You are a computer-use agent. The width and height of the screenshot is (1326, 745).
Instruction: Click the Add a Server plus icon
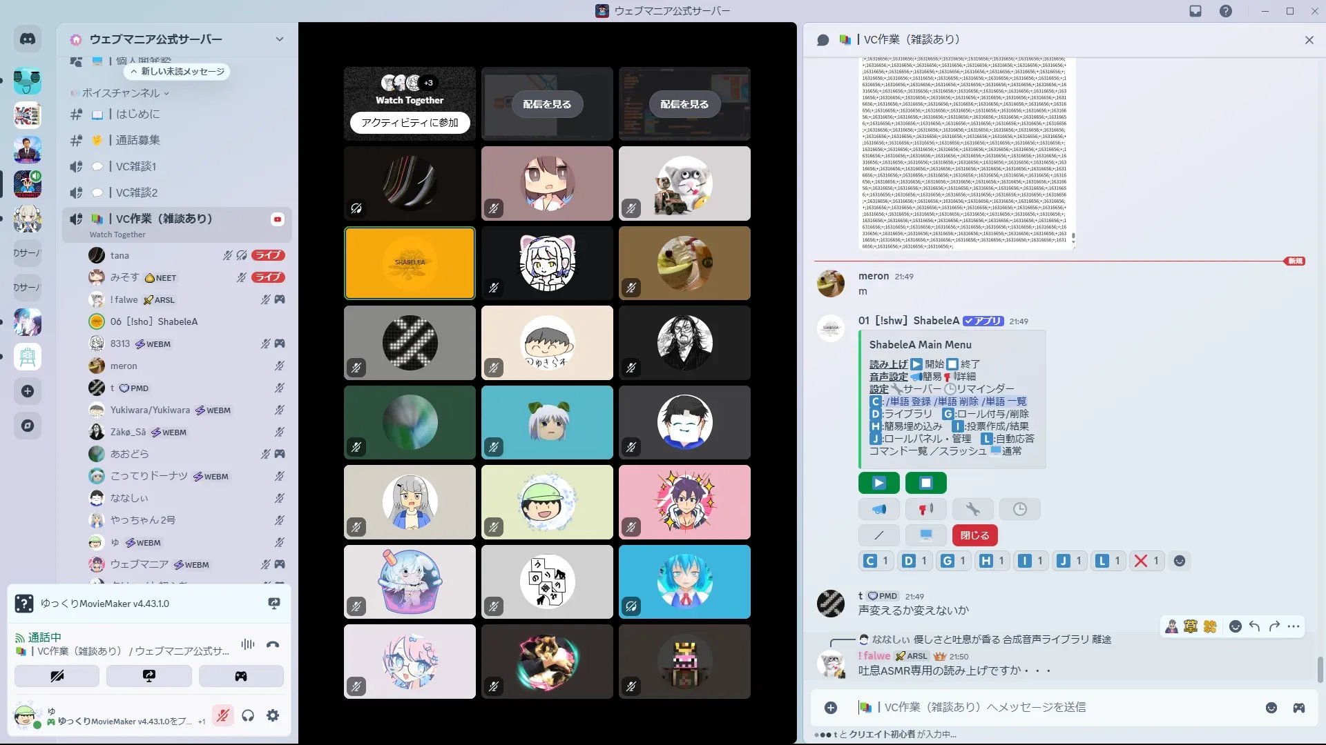28,391
